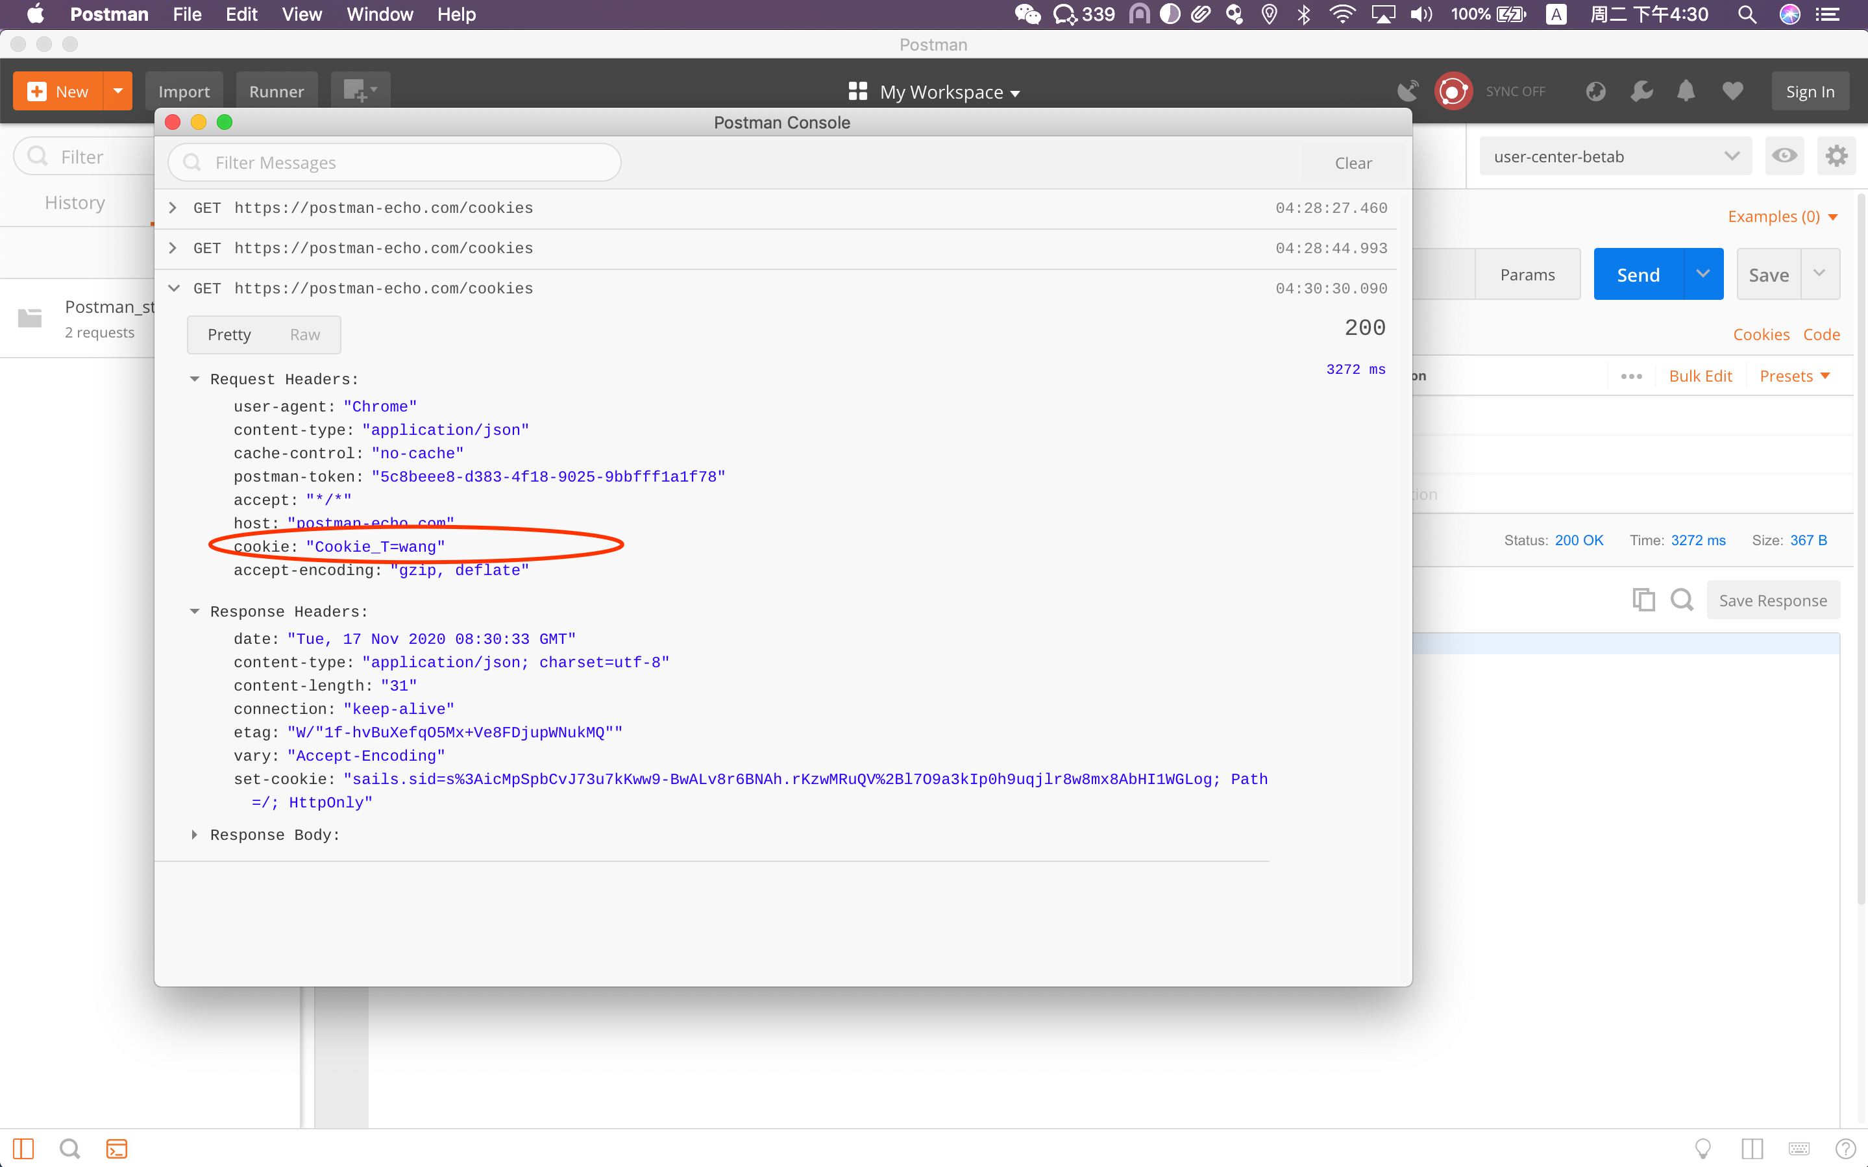Click the help question mark icon
Image resolution: width=1868 pixels, height=1167 pixels.
1846,1148
